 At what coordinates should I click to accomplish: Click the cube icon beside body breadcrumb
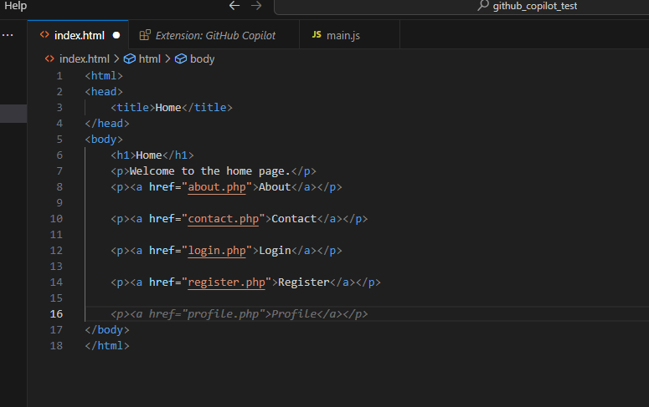coord(181,59)
